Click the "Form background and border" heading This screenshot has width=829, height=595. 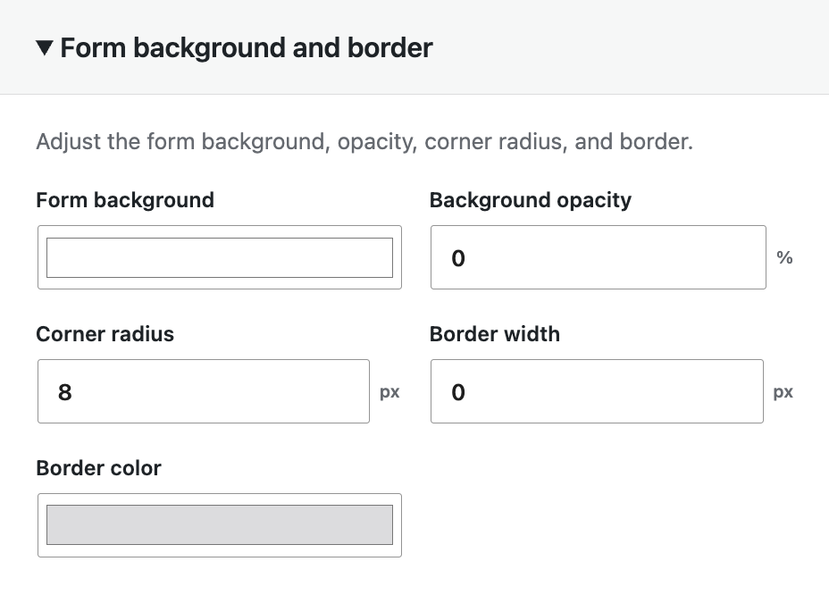(247, 48)
